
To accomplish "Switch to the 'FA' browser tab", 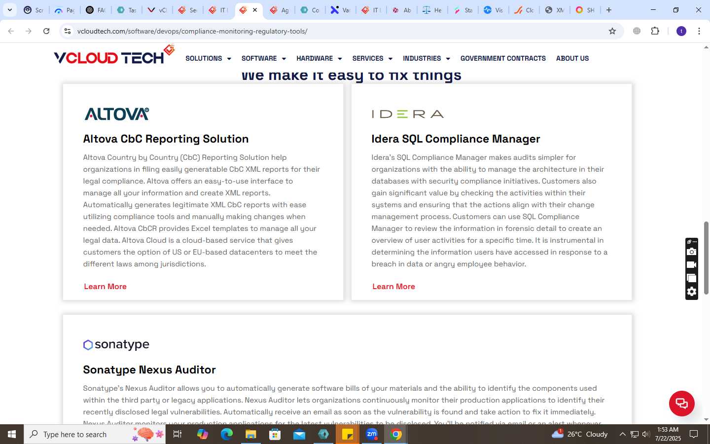I will [95, 10].
